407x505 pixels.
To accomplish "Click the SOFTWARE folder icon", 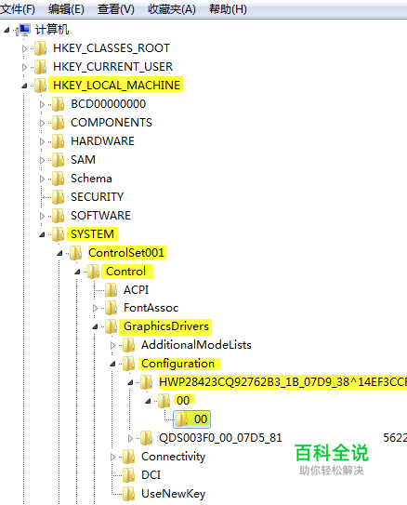I will click(x=59, y=216).
